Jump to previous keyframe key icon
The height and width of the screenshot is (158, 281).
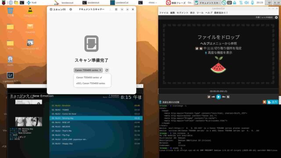coord(213,97)
